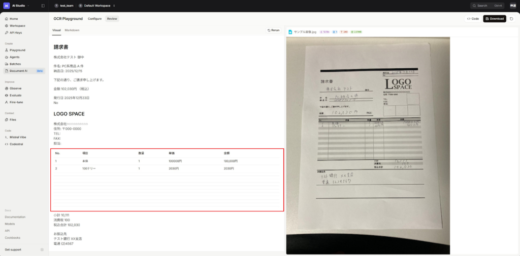520x256 pixels.
Task: Click the 項目 table column header
Action: click(85, 153)
